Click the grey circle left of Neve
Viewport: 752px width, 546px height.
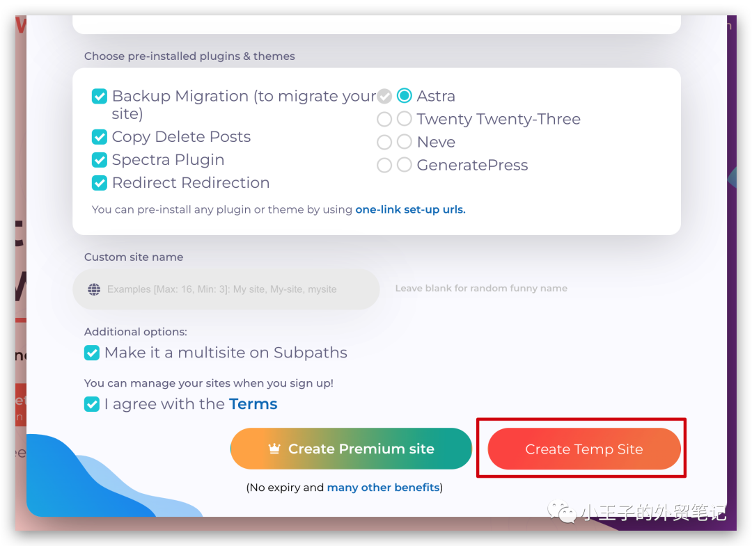[x=384, y=142]
